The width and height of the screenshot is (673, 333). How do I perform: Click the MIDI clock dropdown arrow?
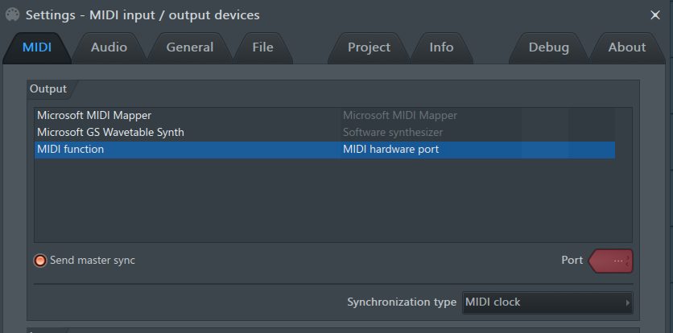tap(627, 302)
